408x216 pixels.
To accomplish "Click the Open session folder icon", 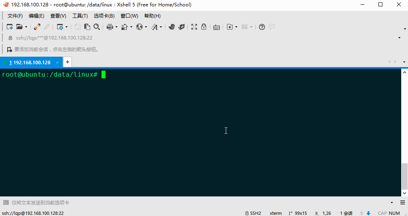I will 20,27.
